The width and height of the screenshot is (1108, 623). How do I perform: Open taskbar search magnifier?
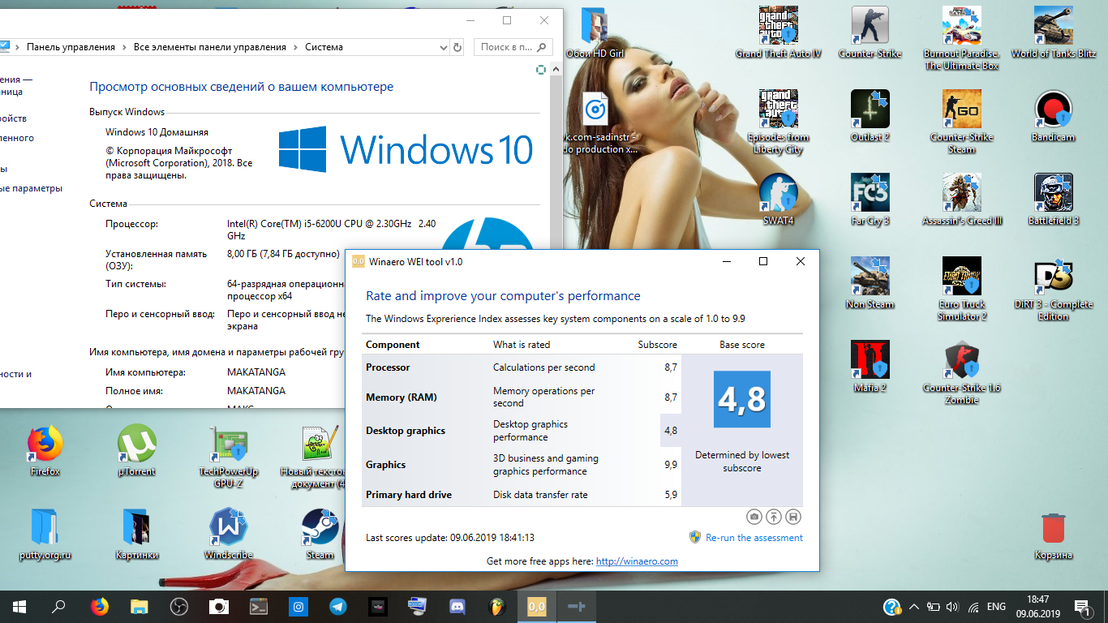pyautogui.click(x=58, y=606)
